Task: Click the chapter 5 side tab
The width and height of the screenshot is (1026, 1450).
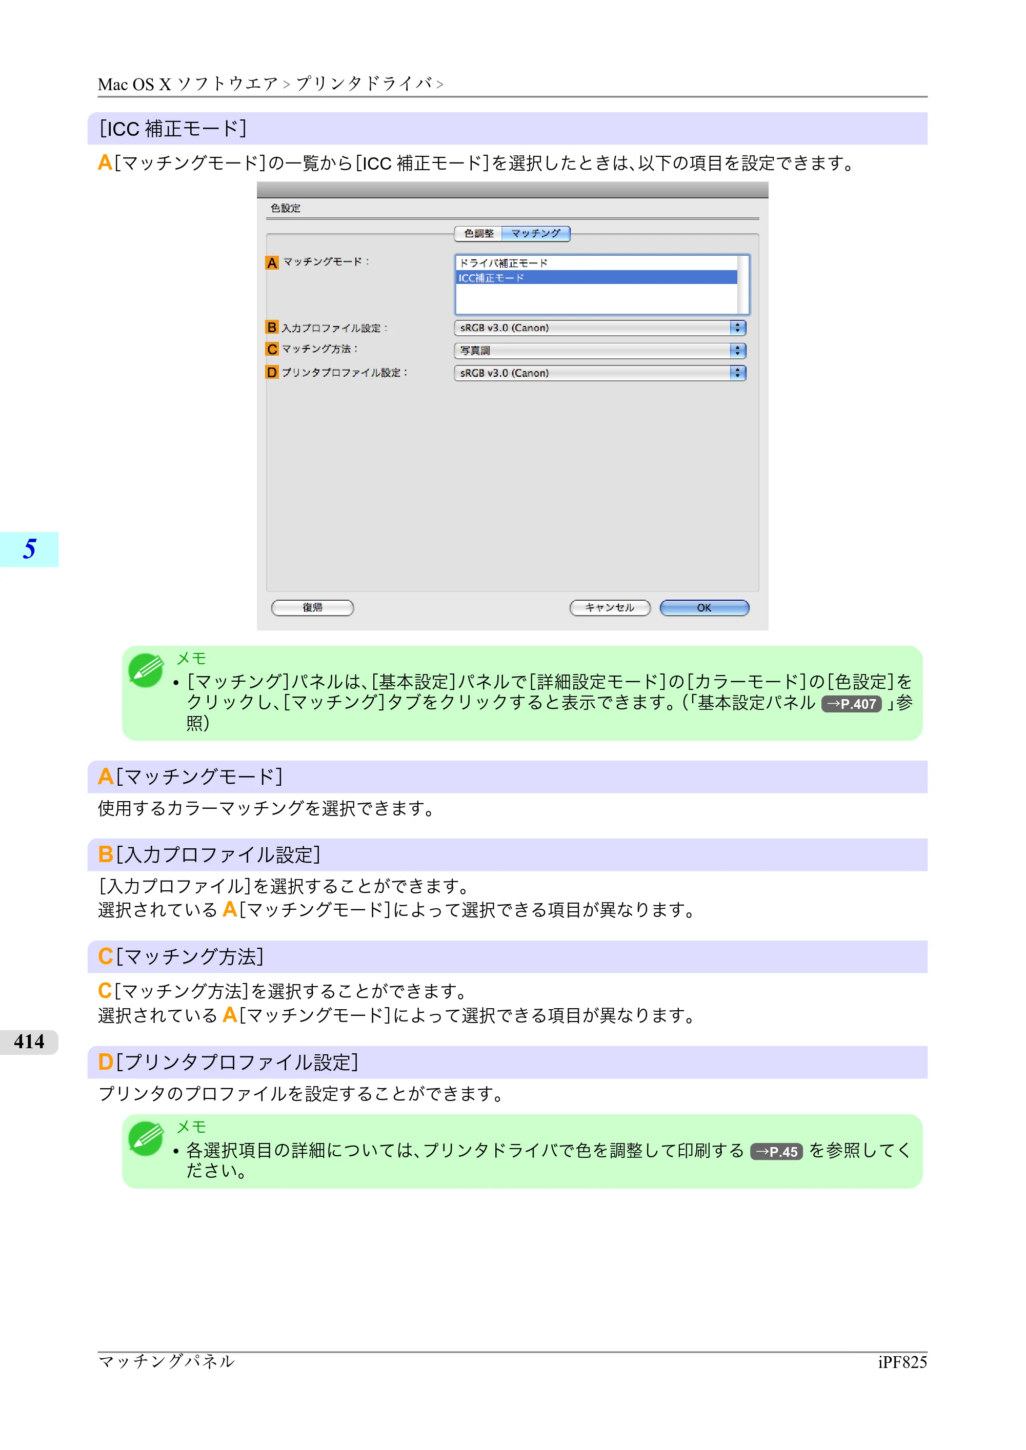Action: pos(29,549)
